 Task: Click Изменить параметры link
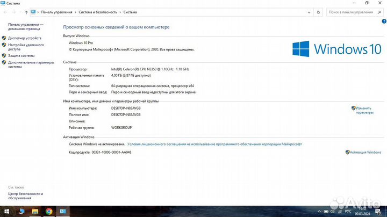(x=364, y=110)
